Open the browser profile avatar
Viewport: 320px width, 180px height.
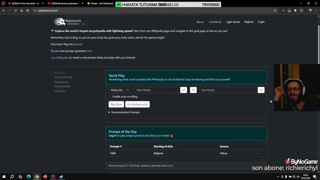tap(310, 10)
